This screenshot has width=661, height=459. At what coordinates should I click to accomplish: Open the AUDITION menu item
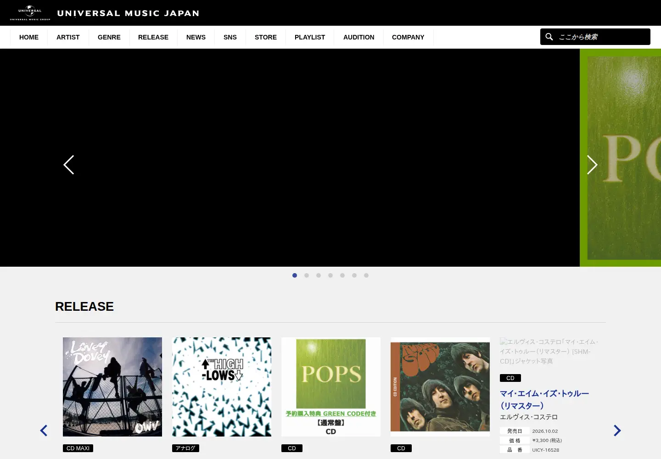[x=359, y=37]
